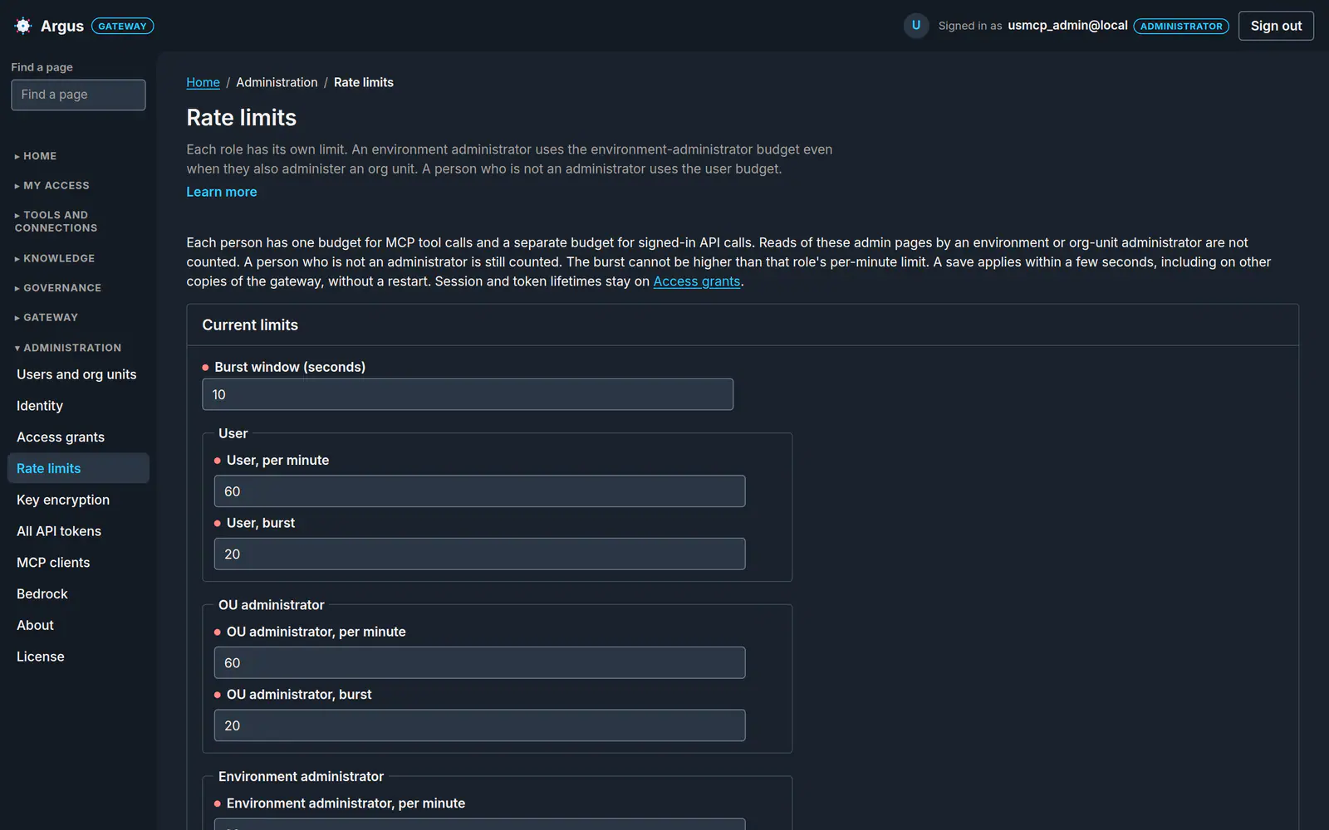Expand the Knowledge sidebar section
Viewport: 1329px width, 830px height.
point(55,259)
